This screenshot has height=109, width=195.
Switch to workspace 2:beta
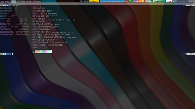point(2,1)
